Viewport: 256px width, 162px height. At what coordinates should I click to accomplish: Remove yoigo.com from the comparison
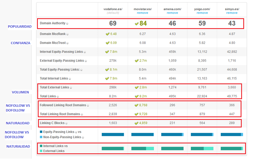click(x=202, y=13)
